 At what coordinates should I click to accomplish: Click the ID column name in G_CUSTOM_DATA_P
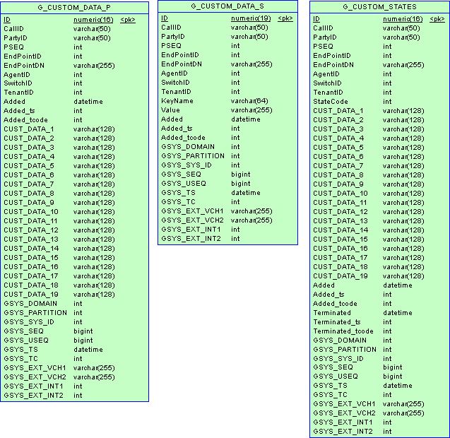(x=7, y=20)
